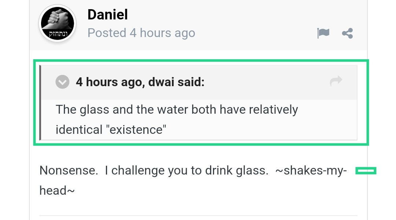Open the Daniel username link
This screenshot has width=396, height=220.
(x=107, y=15)
